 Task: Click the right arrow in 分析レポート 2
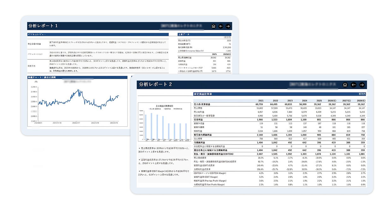362,85
